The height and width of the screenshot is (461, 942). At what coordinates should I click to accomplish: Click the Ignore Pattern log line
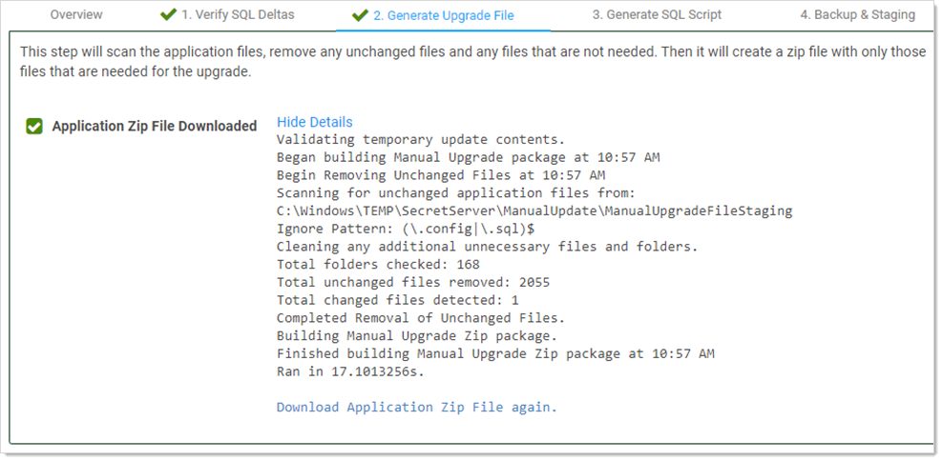[406, 229]
